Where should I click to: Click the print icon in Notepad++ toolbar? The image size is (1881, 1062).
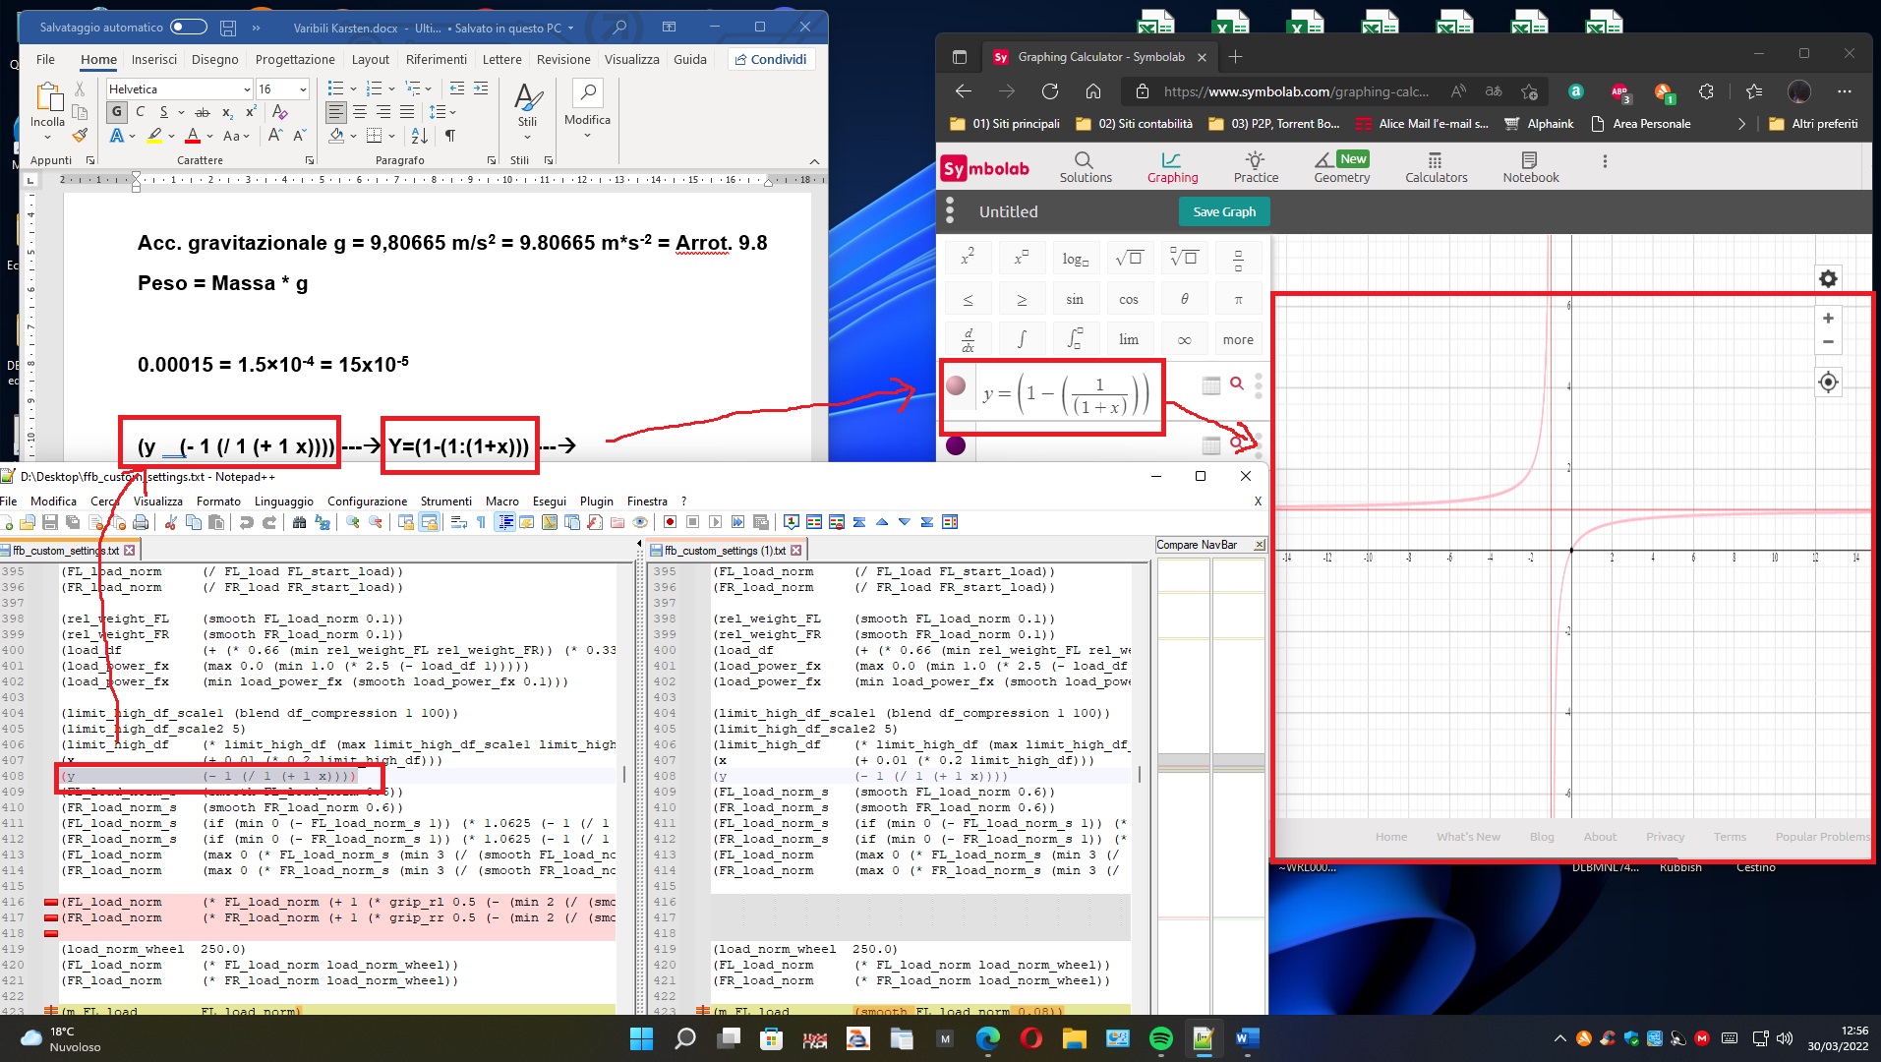coord(141,522)
